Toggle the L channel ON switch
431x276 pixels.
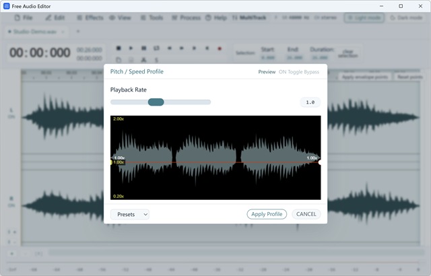[x=11, y=116]
